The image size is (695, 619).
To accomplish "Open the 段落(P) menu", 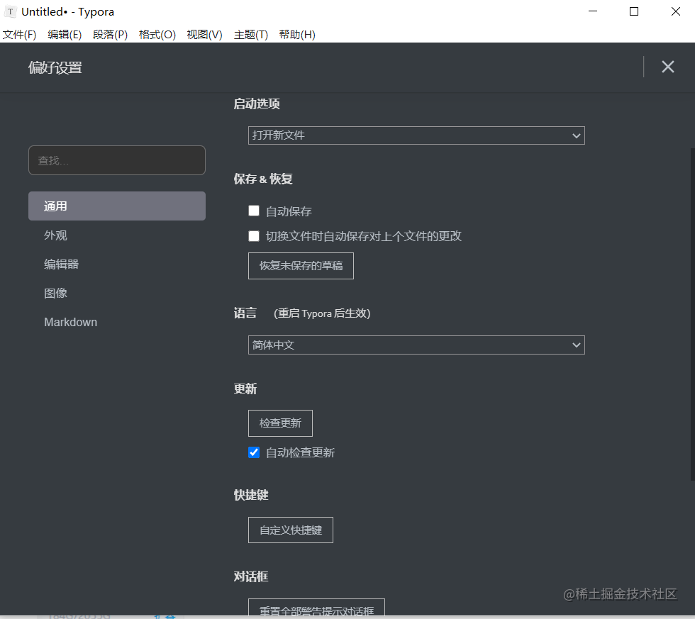I will 111,35.
